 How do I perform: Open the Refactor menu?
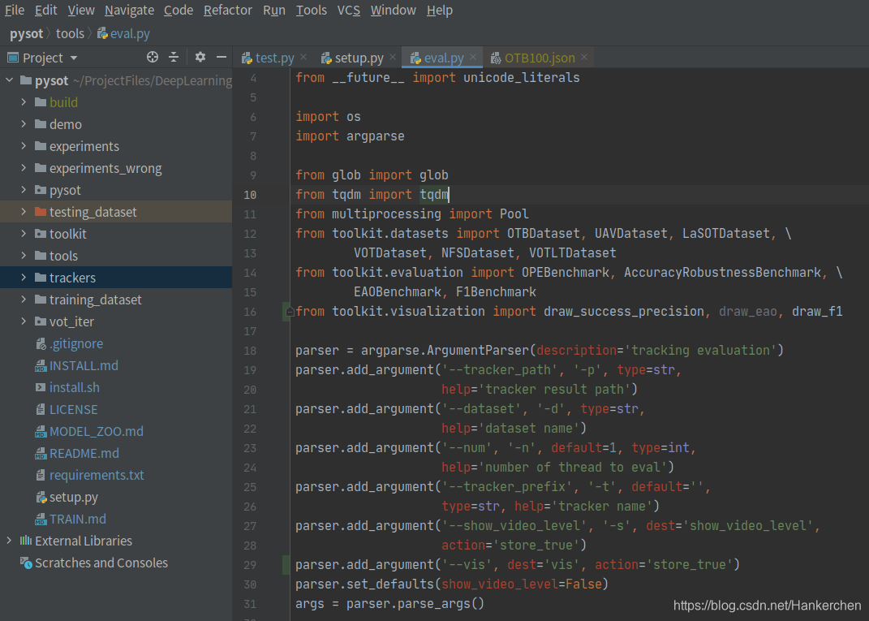228,10
